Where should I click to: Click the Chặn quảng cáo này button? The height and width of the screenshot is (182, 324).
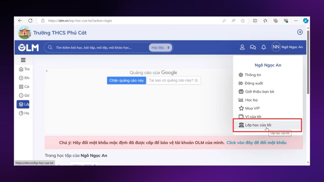click(x=126, y=80)
